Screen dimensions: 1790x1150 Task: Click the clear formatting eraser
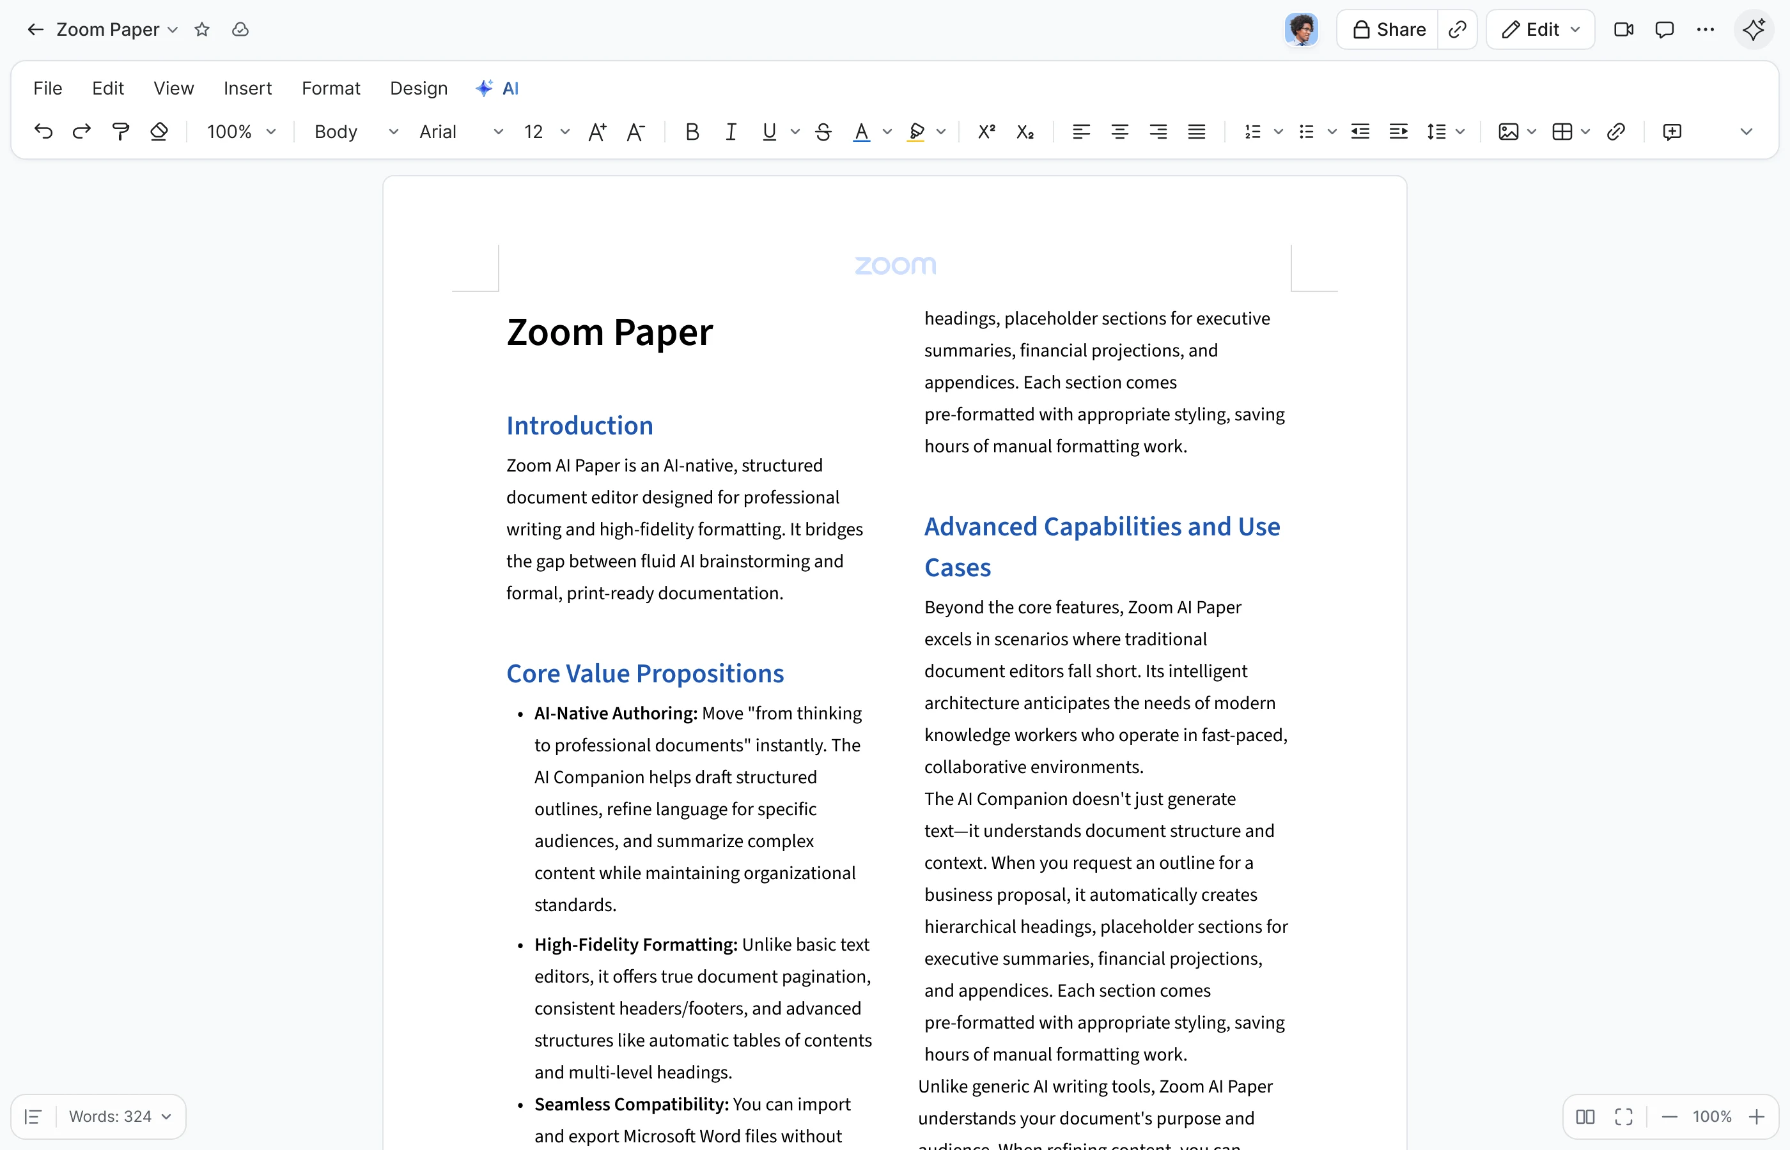coord(159,132)
